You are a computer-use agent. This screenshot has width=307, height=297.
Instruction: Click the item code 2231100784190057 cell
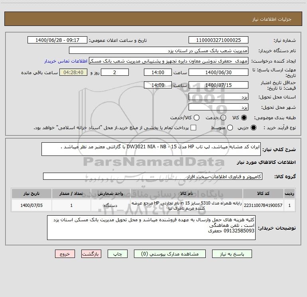(x=263, y=205)
